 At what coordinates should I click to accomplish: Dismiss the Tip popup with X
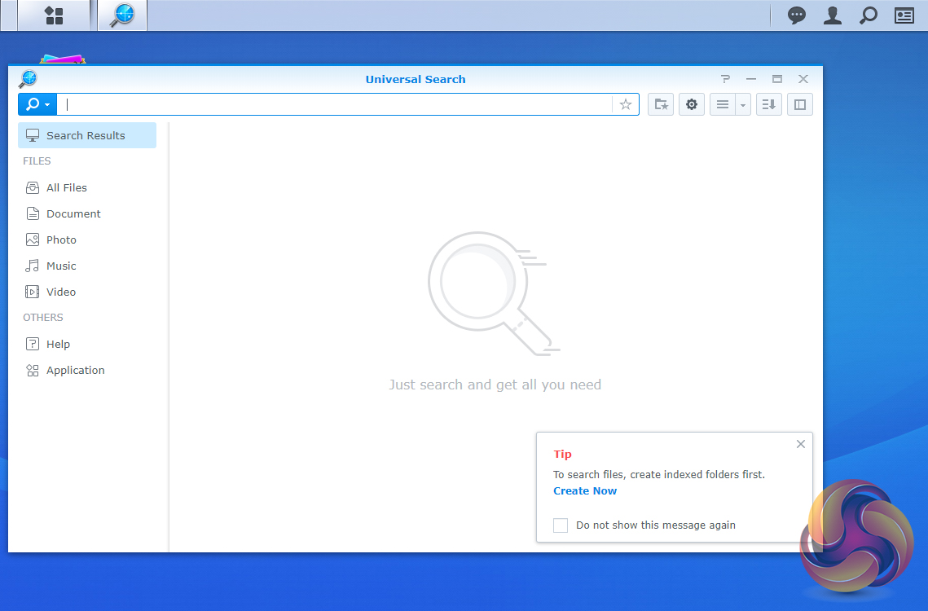[x=800, y=444]
